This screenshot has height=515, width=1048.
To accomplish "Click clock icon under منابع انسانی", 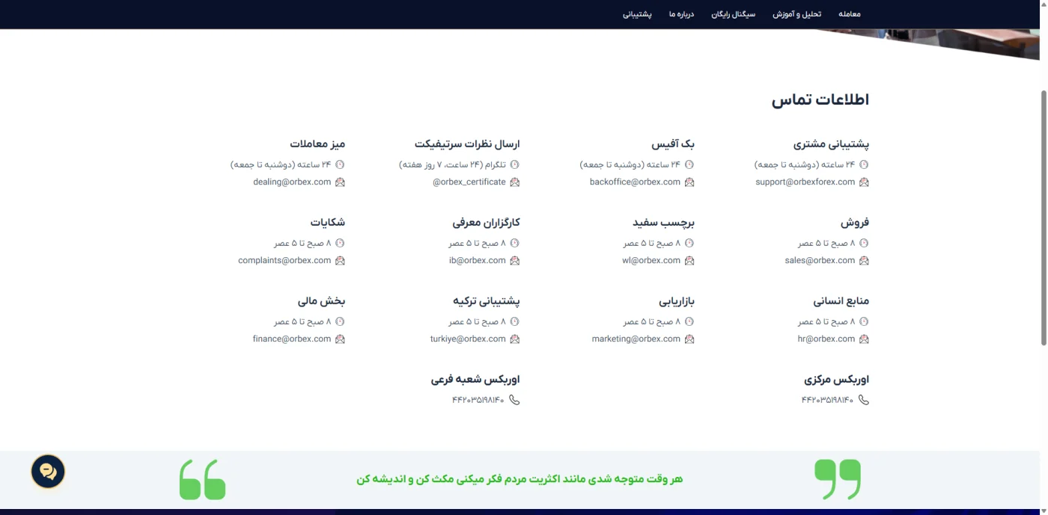I will click(x=864, y=321).
